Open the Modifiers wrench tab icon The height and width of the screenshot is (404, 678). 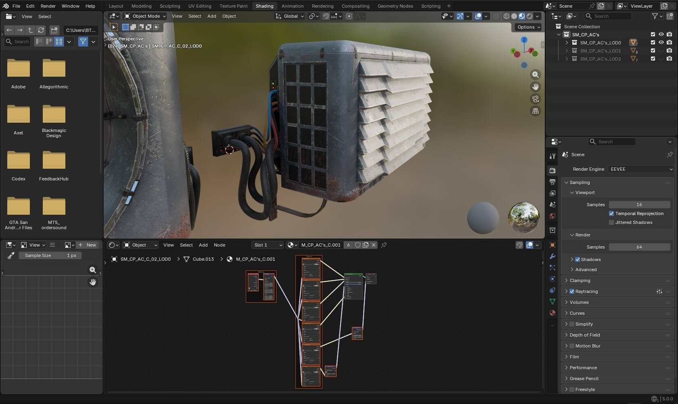click(x=552, y=256)
